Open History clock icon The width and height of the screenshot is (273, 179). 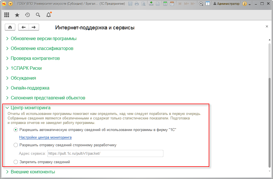pyautogui.click(x=27, y=15)
